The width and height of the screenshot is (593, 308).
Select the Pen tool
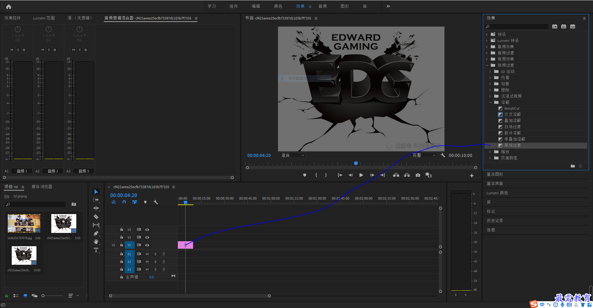(96, 233)
